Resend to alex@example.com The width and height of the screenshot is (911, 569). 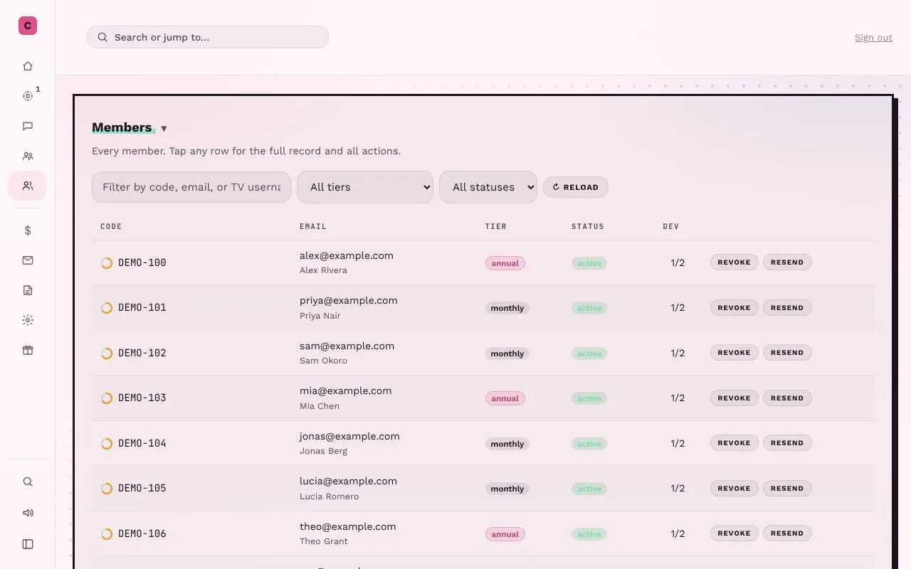[x=787, y=262]
